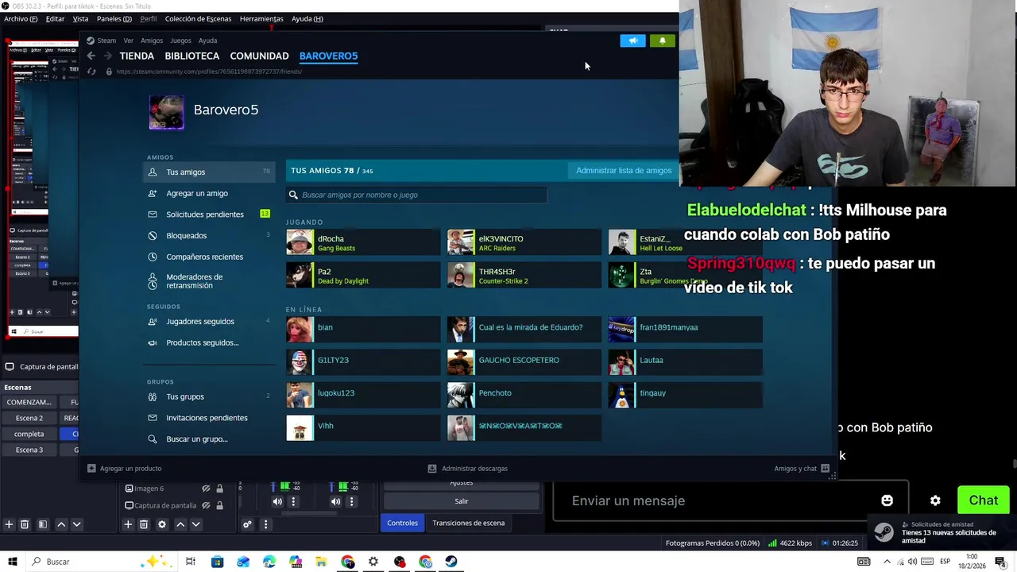
Task: Click the search magnifier in friends search
Action: coord(293,195)
